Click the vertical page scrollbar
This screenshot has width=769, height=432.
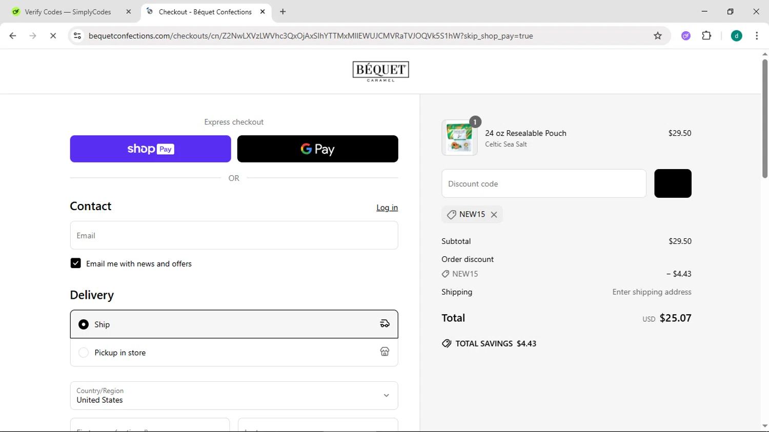[765, 119]
